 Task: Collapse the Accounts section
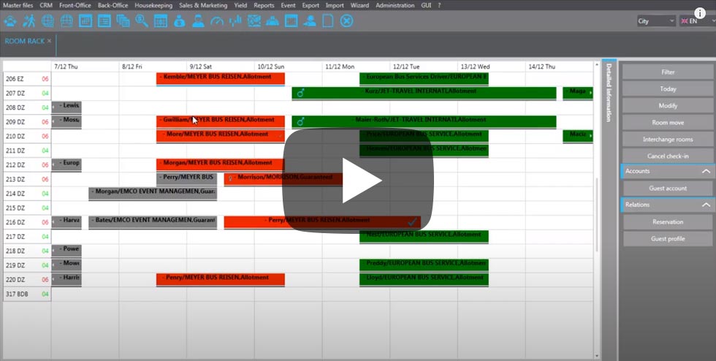click(706, 171)
